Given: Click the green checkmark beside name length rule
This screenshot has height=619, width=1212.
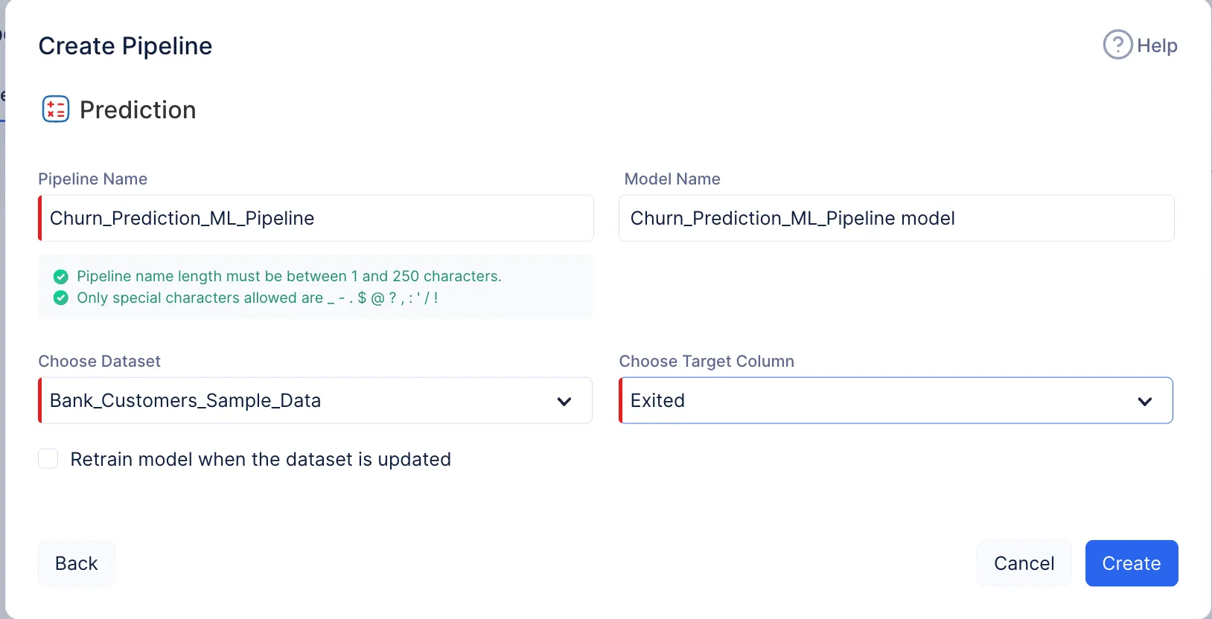Looking at the screenshot, I should 61,277.
